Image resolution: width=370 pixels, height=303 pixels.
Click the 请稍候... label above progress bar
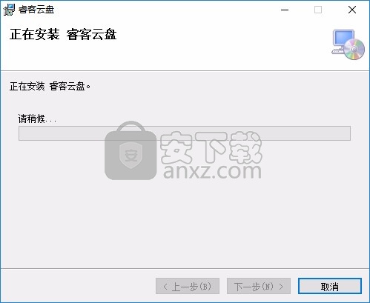pos(37,119)
